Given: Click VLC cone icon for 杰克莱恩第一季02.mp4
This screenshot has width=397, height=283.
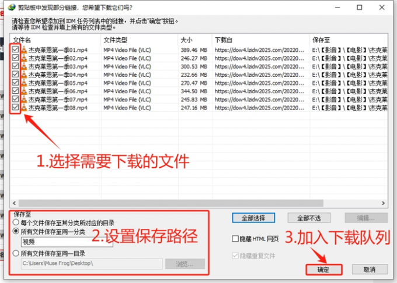Looking at the screenshot, I should tap(24, 58).
